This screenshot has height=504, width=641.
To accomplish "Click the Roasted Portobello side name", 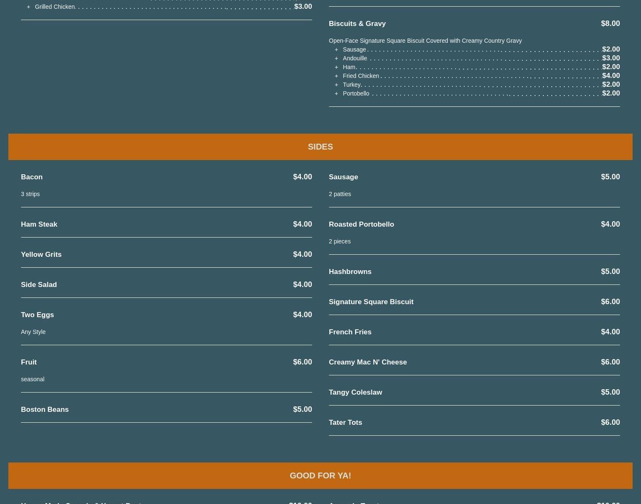I will [361, 224].
